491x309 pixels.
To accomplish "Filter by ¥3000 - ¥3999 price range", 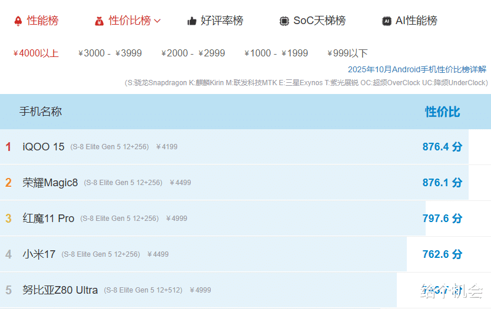I will [110, 53].
